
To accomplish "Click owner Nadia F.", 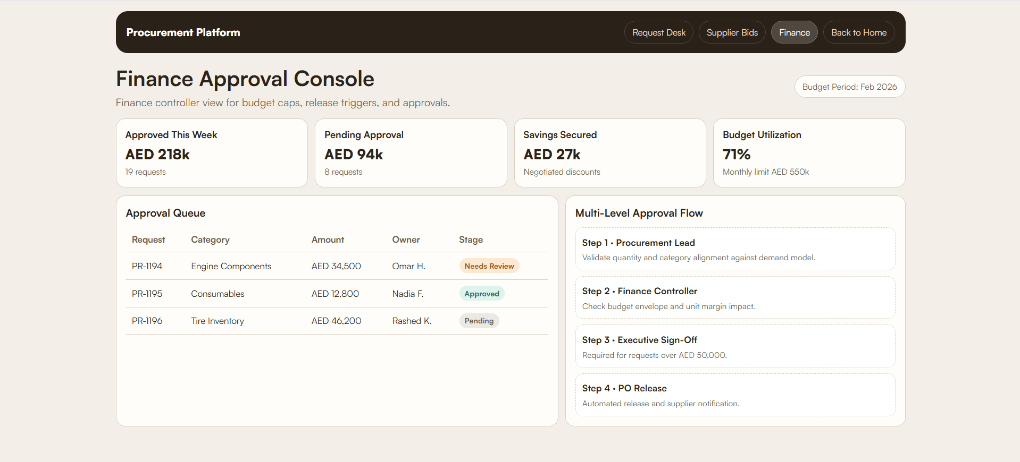I will coord(408,294).
